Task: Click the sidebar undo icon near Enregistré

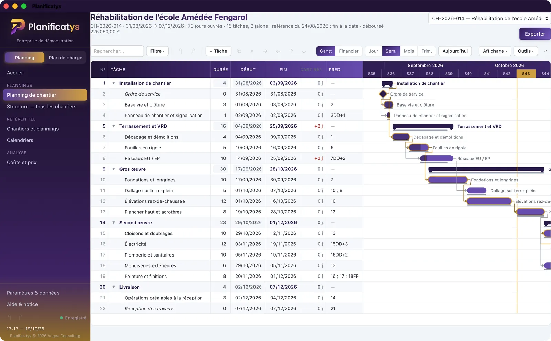Action: point(9,317)
